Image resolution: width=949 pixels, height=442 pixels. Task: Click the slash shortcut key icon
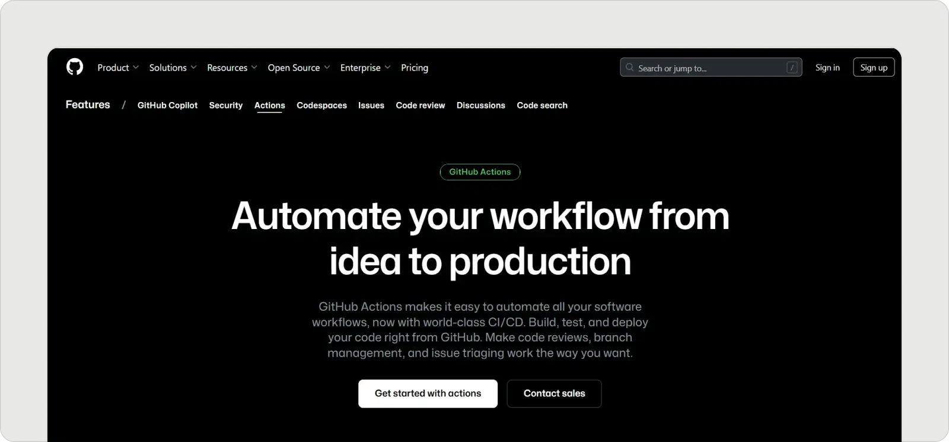pos(792,68)
